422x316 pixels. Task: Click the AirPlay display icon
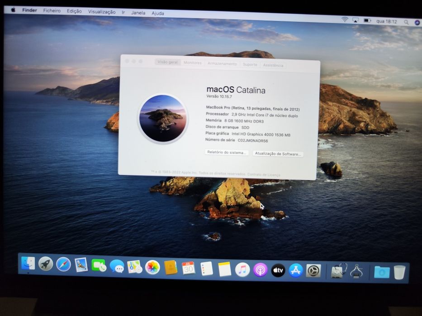point(356,20)
